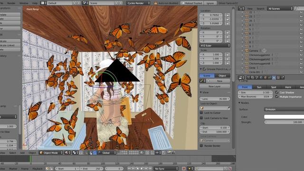
Task: Open the Global transform orientation dropdown
Action: (x=109, y=153)
